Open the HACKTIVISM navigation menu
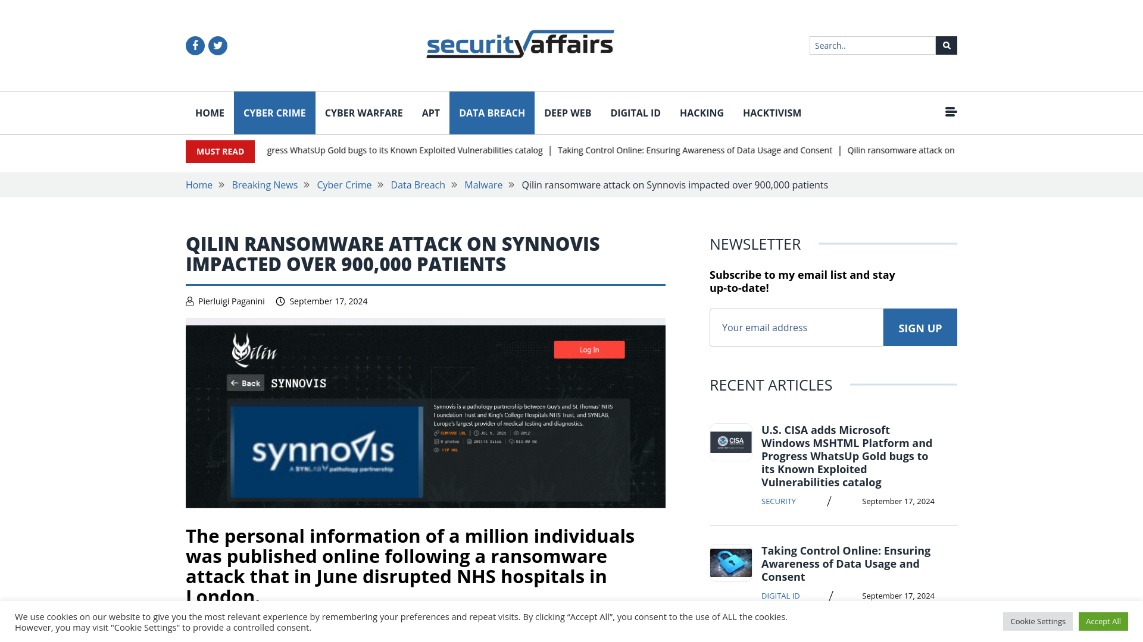 (773, 113)
